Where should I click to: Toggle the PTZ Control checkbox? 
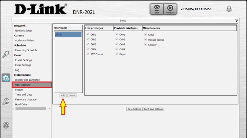(x=88, y=54)
